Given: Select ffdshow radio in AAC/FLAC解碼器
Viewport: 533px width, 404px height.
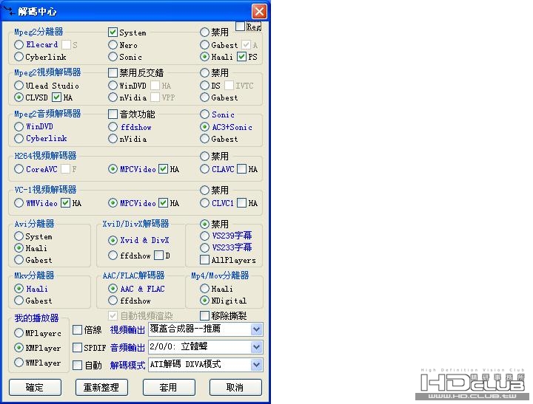Looking at the screenshot, I should tap(113, 300).
